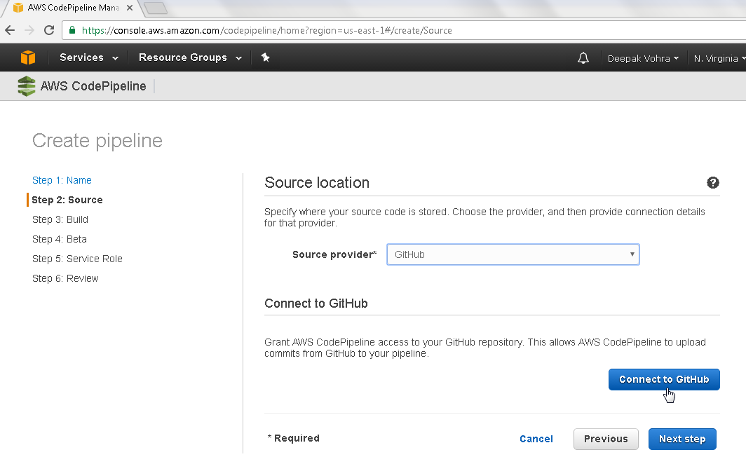Reload the page with the refresh icon

tap(49, 30)
